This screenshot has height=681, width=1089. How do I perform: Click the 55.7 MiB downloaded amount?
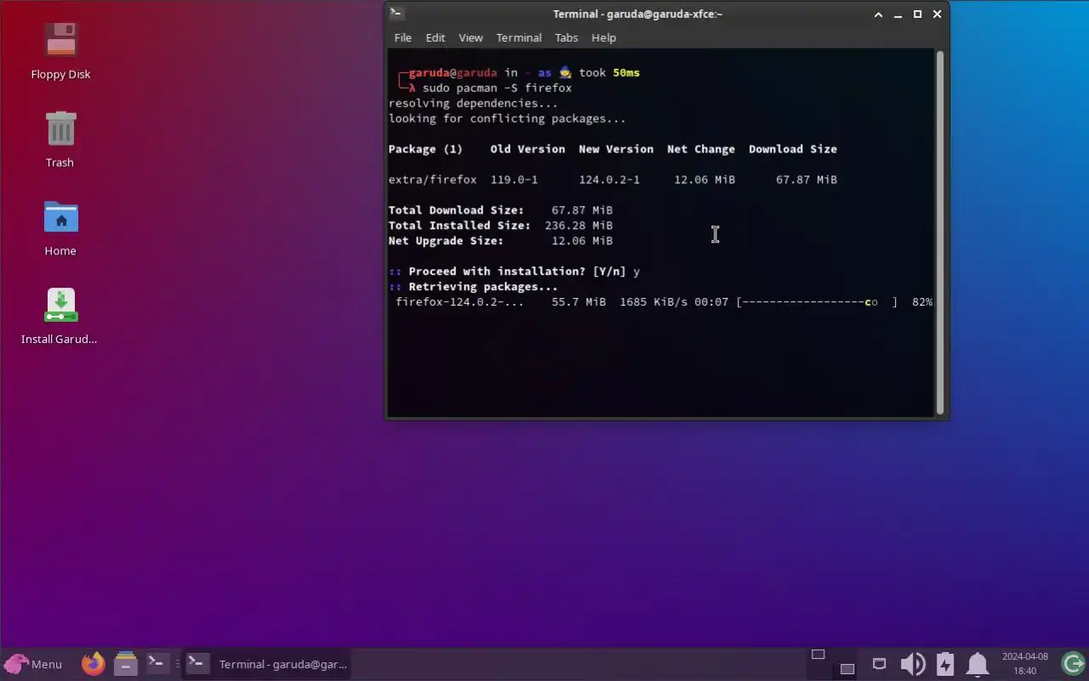click(x=579, y=302)
